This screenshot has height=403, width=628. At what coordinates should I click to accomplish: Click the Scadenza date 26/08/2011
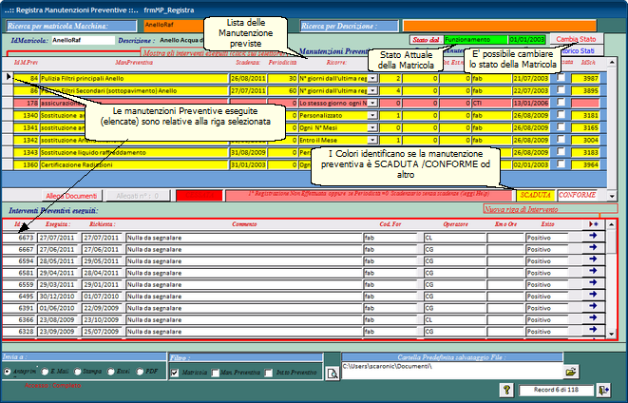248,79
